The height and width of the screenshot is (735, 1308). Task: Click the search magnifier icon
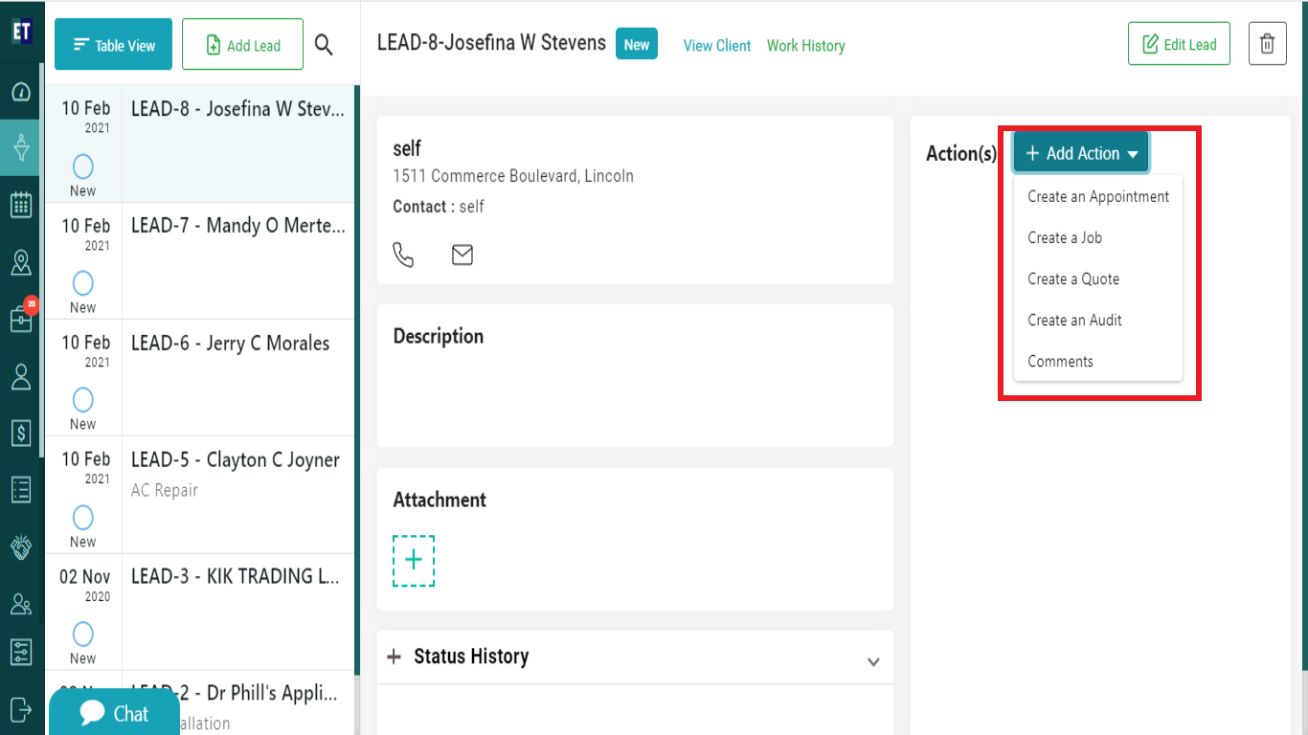tap(324, 45)
